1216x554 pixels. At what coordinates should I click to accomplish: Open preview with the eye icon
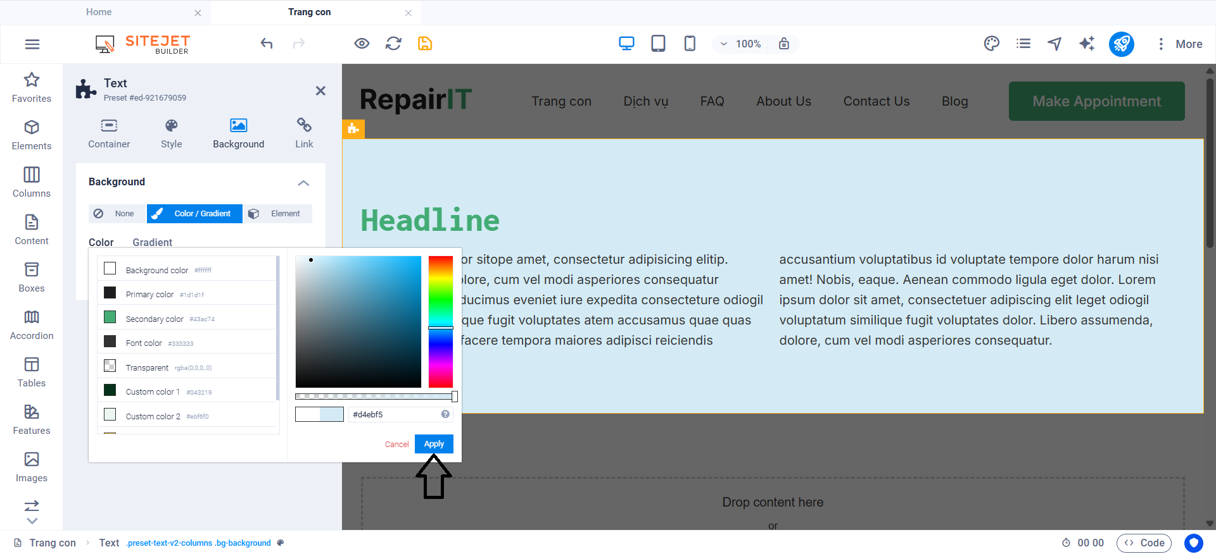[362, 44]
